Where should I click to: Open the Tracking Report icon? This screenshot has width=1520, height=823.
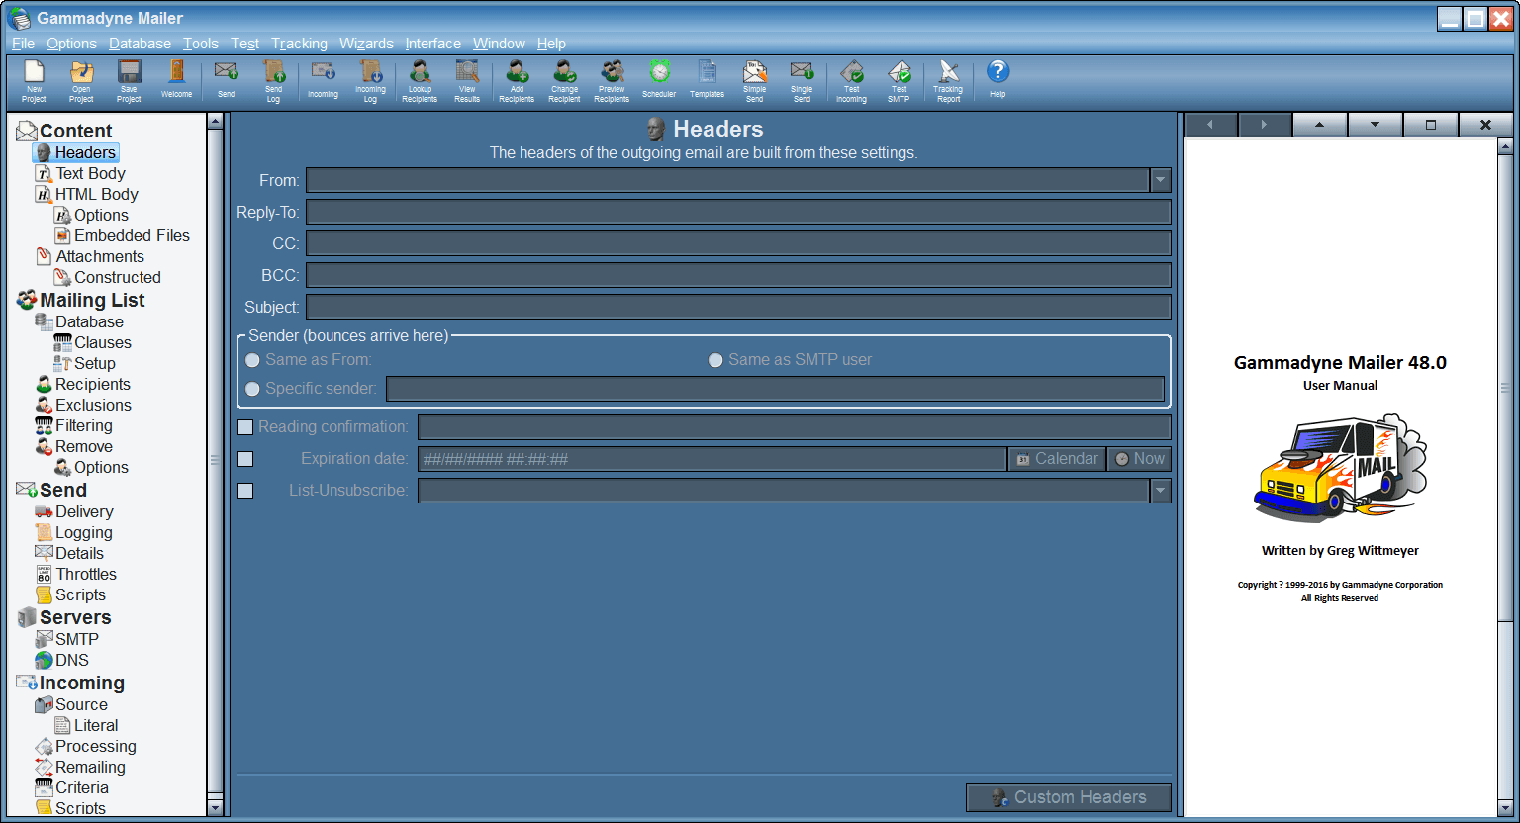pos(948,81)
